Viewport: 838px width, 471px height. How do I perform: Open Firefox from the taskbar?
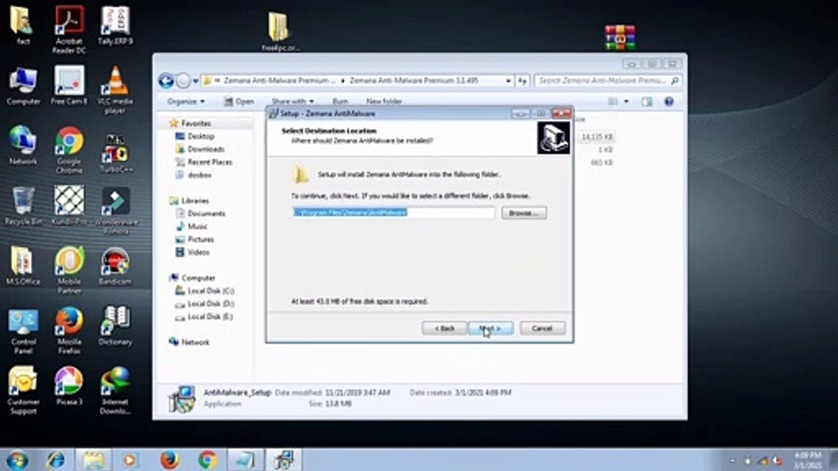click(x=170, y=460)
